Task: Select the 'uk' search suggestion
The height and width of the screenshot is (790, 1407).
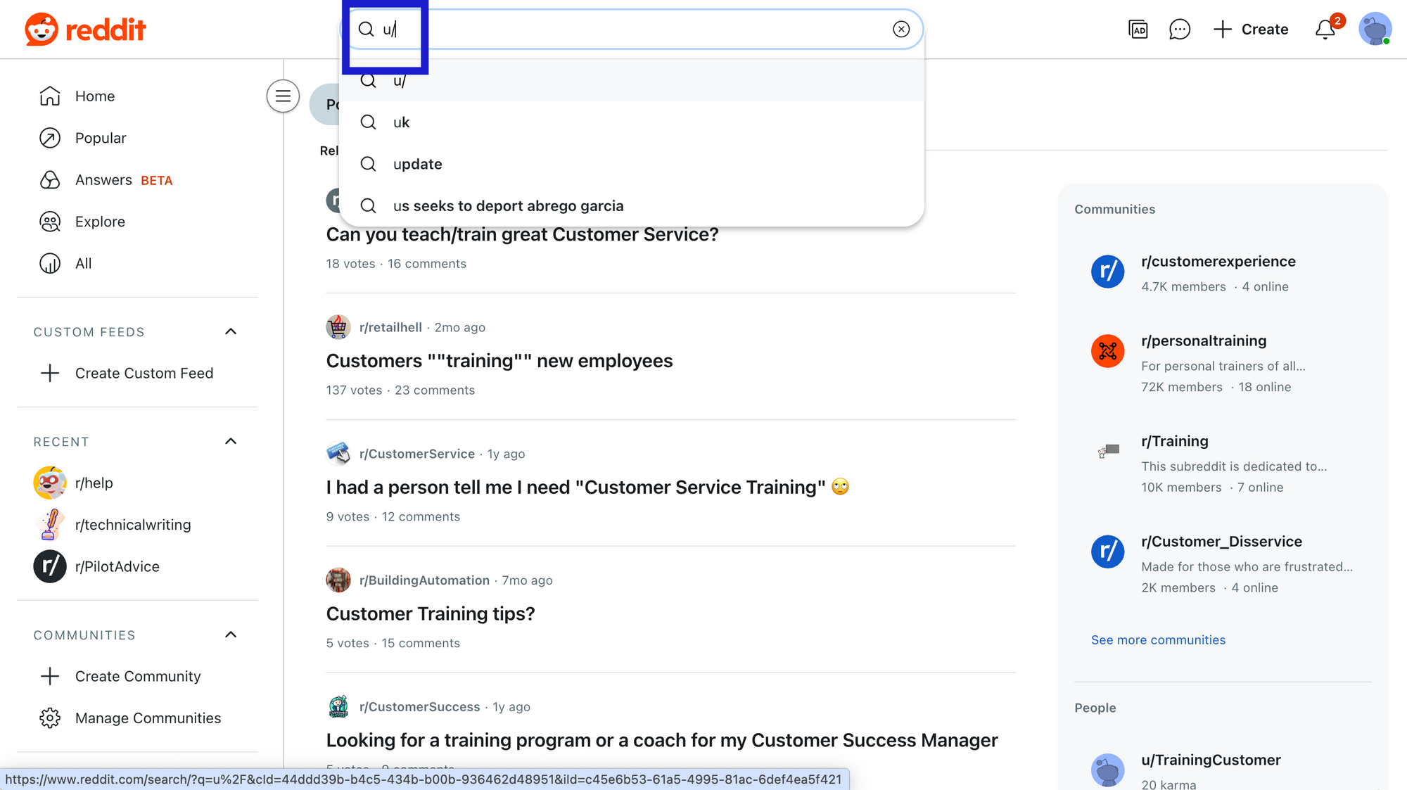Action: coord(401,122)
